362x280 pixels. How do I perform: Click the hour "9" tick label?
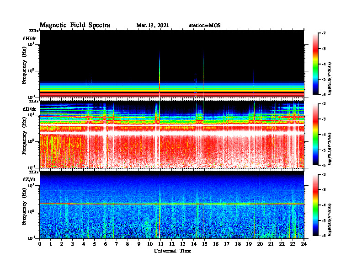[x=139, y=244]
